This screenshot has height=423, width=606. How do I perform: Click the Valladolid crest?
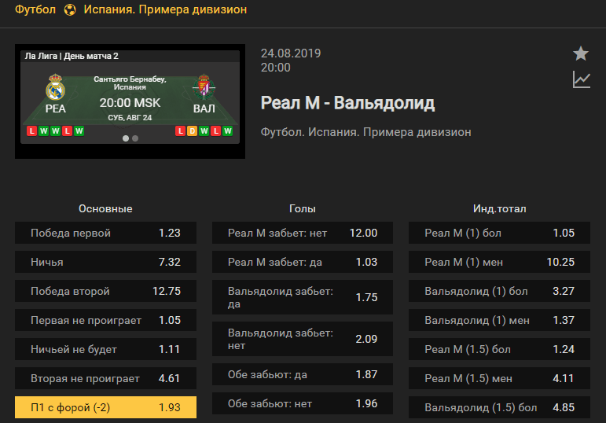(204, 87)
